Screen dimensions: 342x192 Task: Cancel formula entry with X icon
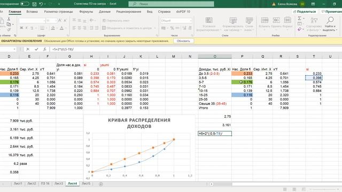[x=28, y=49]
